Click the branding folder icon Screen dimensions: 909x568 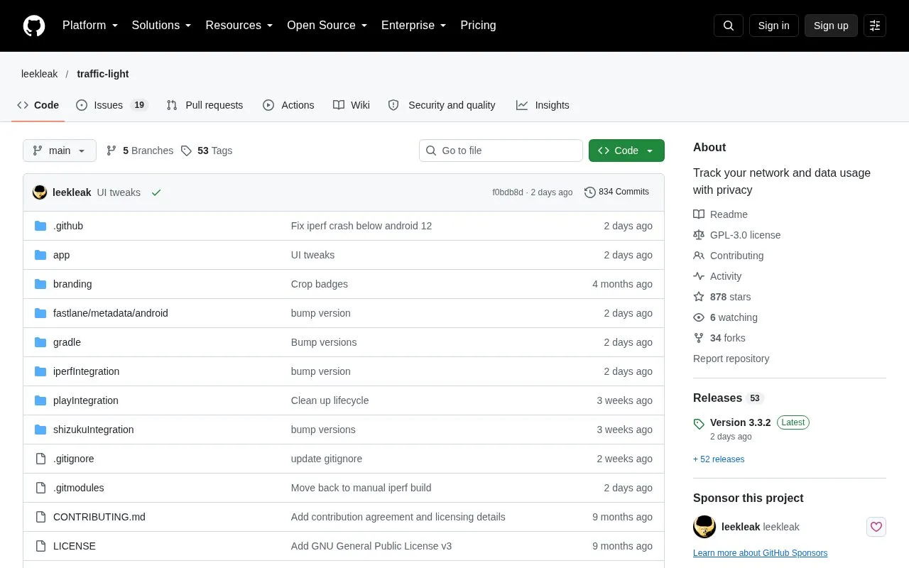(x=40, y=284)
